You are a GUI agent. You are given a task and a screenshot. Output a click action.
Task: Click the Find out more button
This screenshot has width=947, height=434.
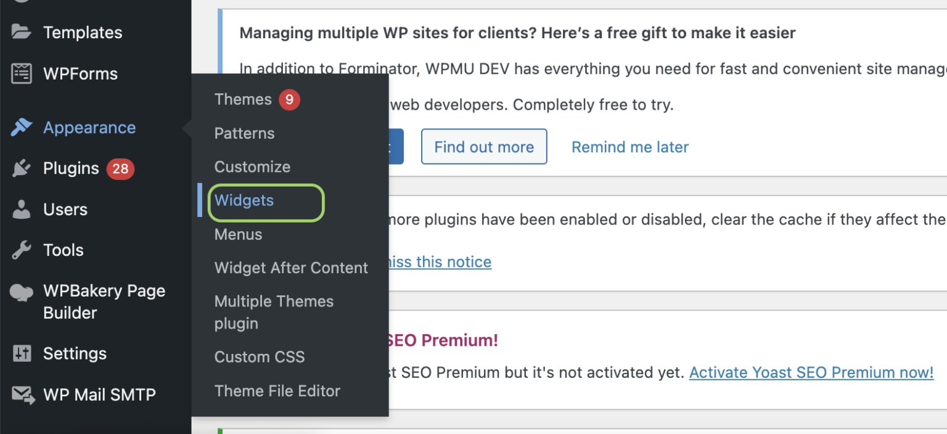[x=484, y=147]
